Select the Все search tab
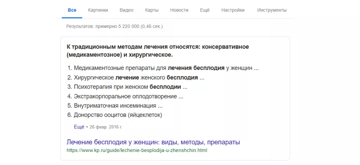 (x=72, y=10)
